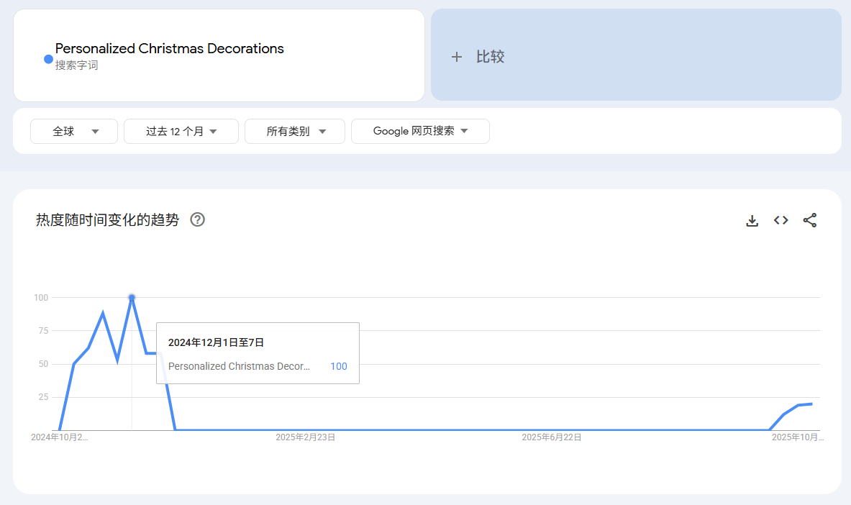
Task: Click the rising line end near 2025年10月
Action: pyautogui.click(x=811, y=404)
